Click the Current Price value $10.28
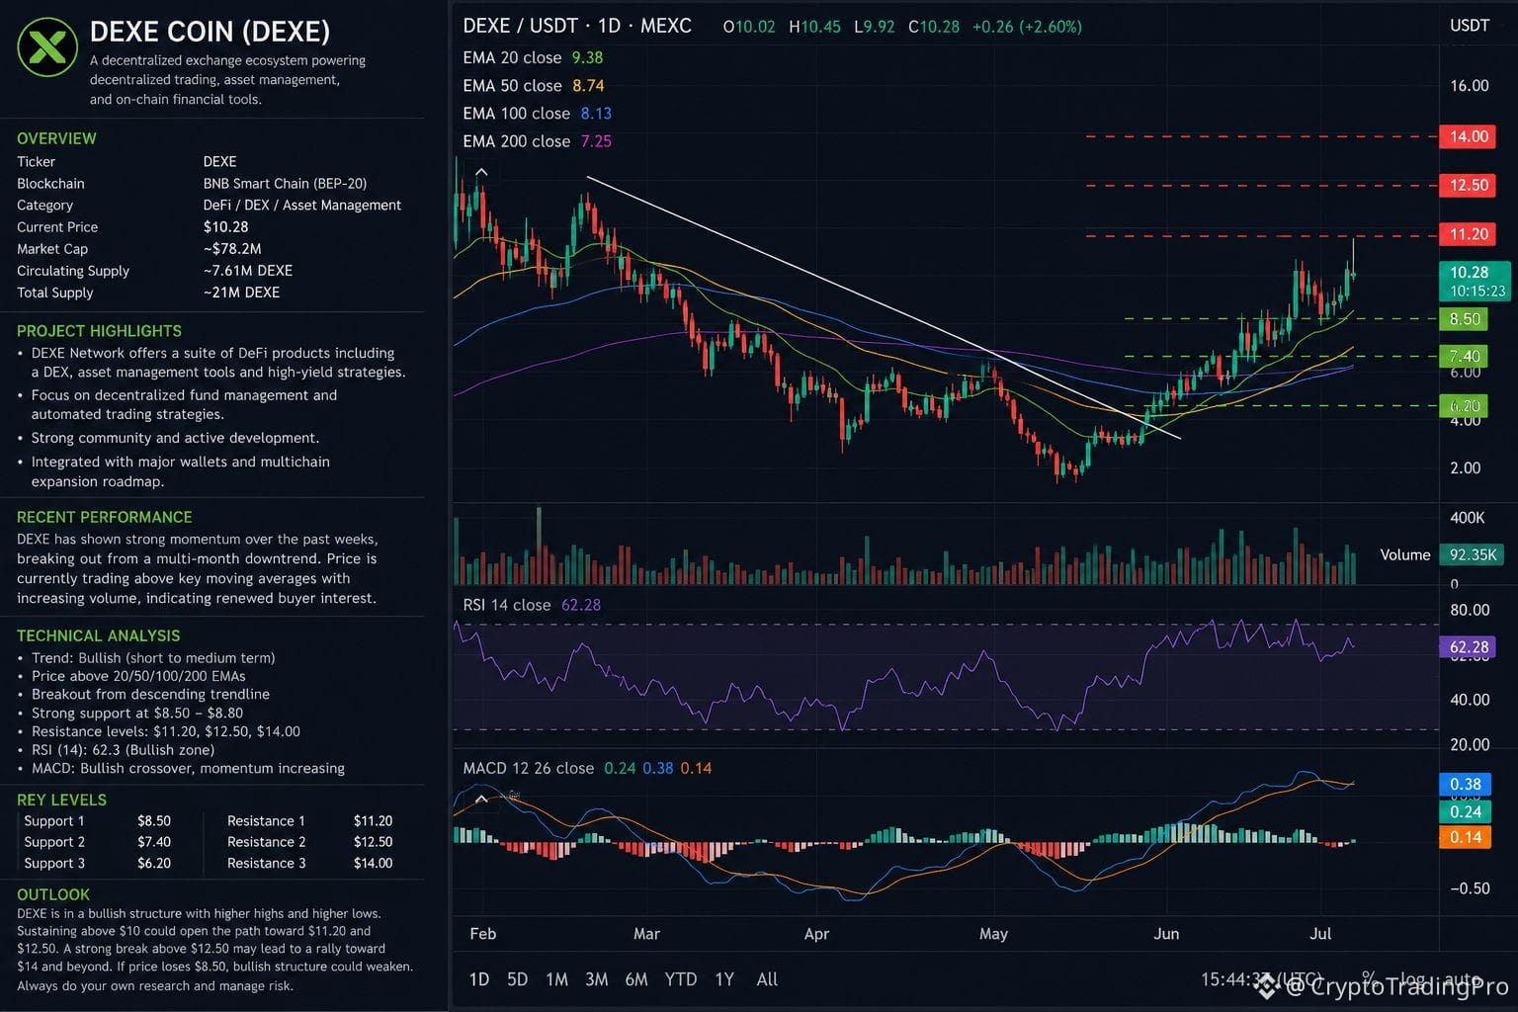 [225, 227]
